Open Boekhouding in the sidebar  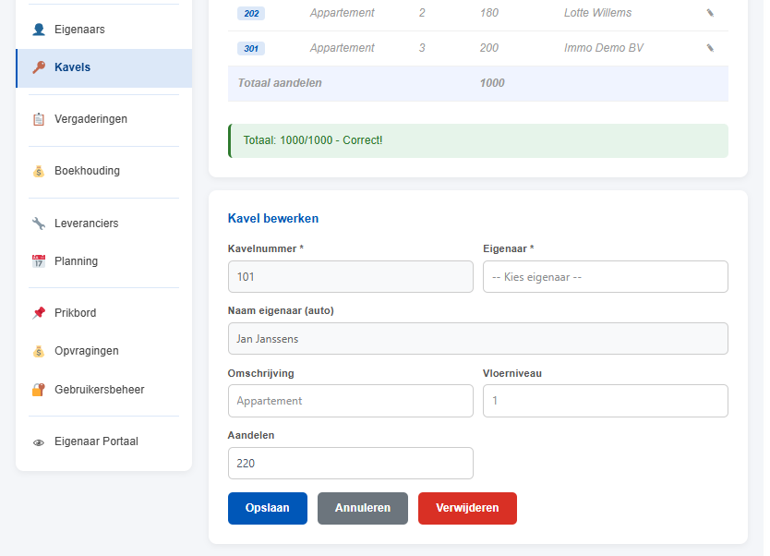pyautogui.click(x=103, y=171)
